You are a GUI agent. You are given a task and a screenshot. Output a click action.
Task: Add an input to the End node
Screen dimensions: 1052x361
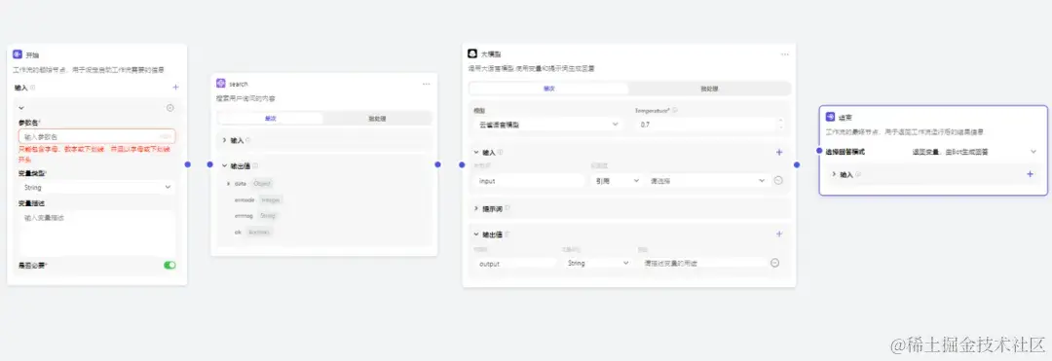[1030, 174]
